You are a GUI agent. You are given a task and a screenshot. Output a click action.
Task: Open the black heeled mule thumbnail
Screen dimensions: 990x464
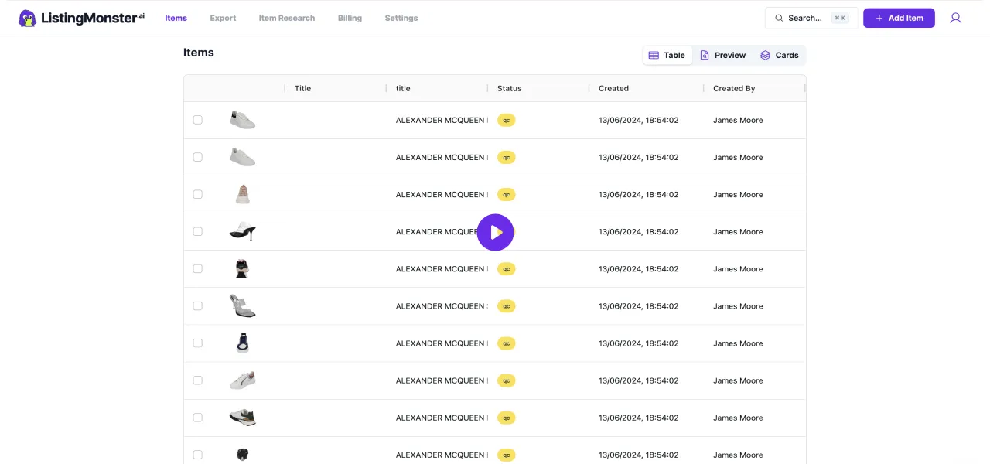[x=243, y=231]
